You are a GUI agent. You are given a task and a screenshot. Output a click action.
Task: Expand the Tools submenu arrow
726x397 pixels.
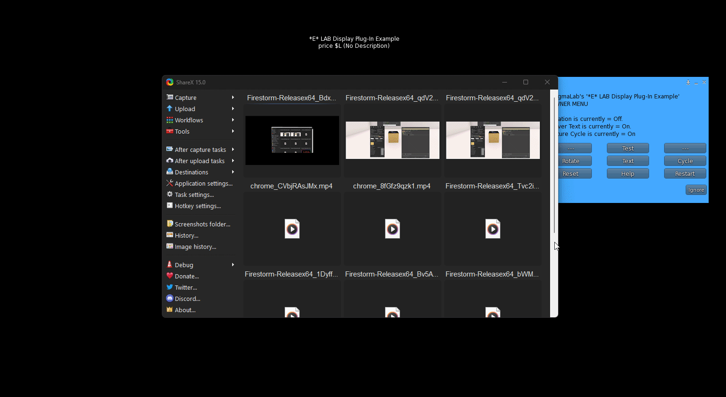tap(233, 131)
